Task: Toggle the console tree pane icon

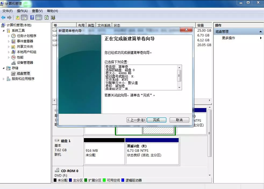Action: click(x=24, y=17)
